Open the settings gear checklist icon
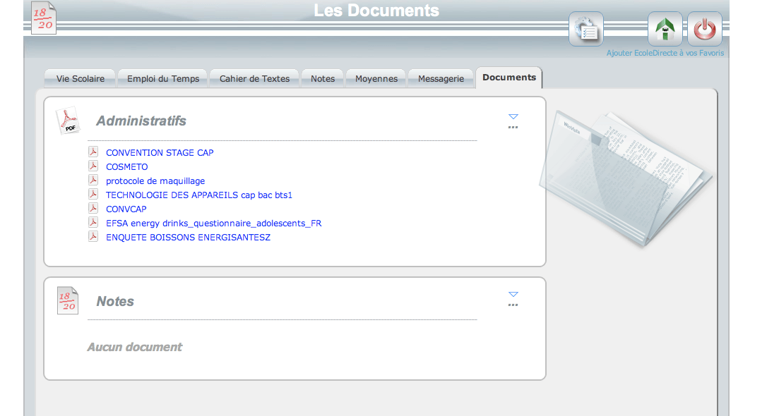The height and width of the screenshot is (416, 779). tap(585, 30)
